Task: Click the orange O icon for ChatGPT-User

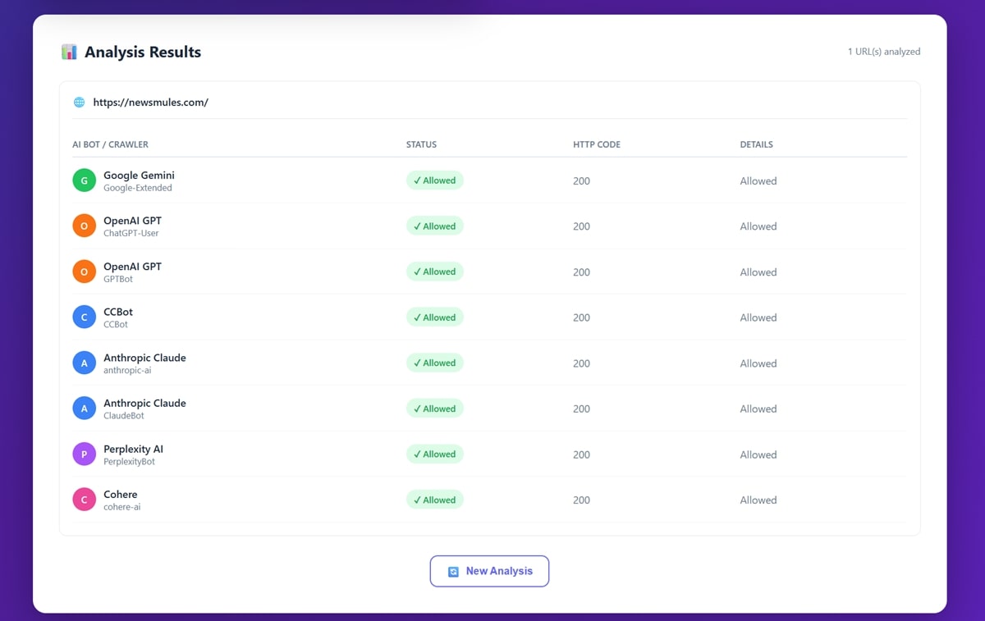Action: coord(84,226)
